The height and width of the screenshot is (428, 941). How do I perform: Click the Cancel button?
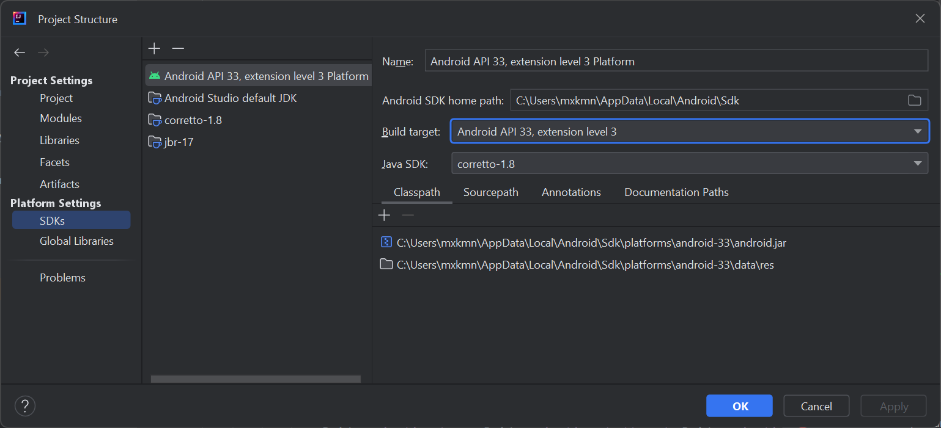tap(816, 406)
